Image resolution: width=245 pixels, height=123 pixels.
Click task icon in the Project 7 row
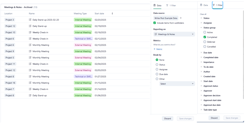[x=30, y=89]
